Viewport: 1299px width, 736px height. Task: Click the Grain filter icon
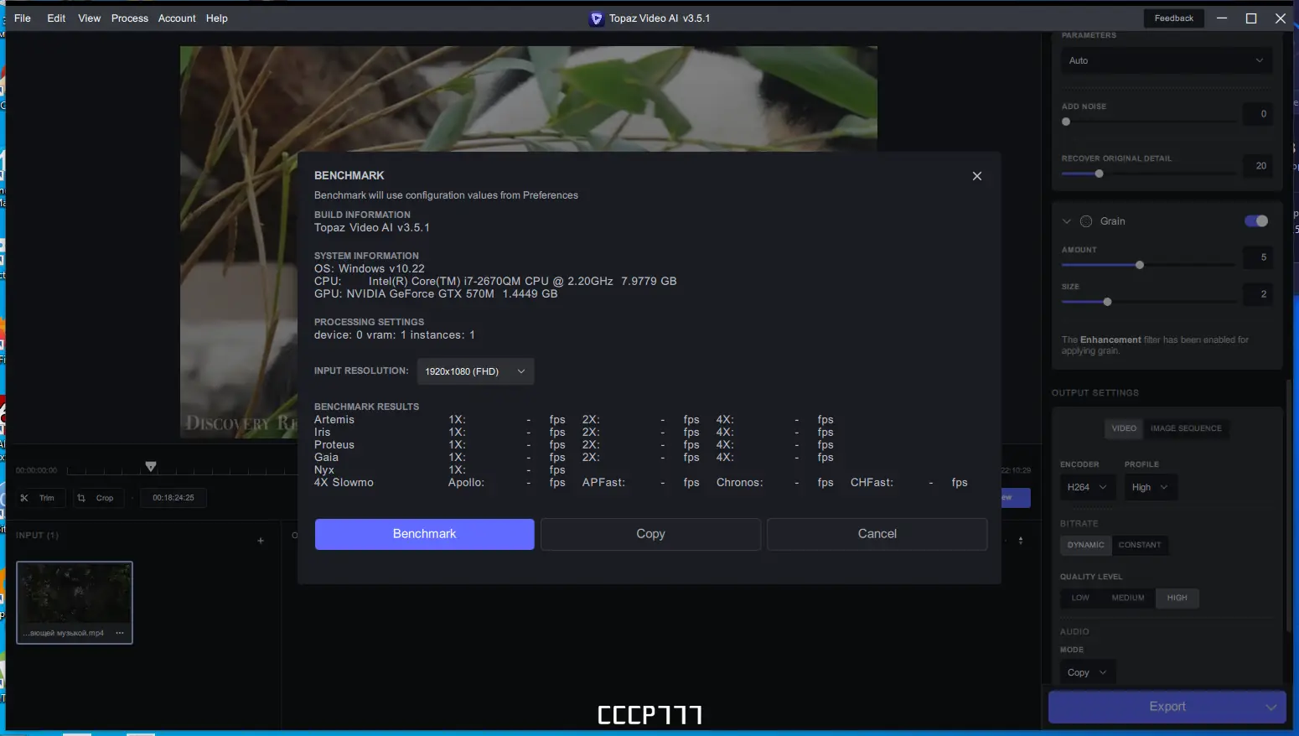coord(1086,220)
